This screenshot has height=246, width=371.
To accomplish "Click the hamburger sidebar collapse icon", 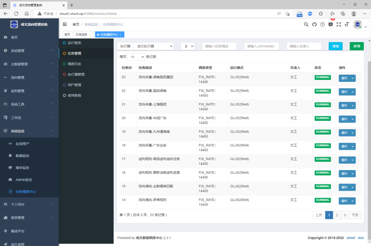I will [x=65, y=24].
